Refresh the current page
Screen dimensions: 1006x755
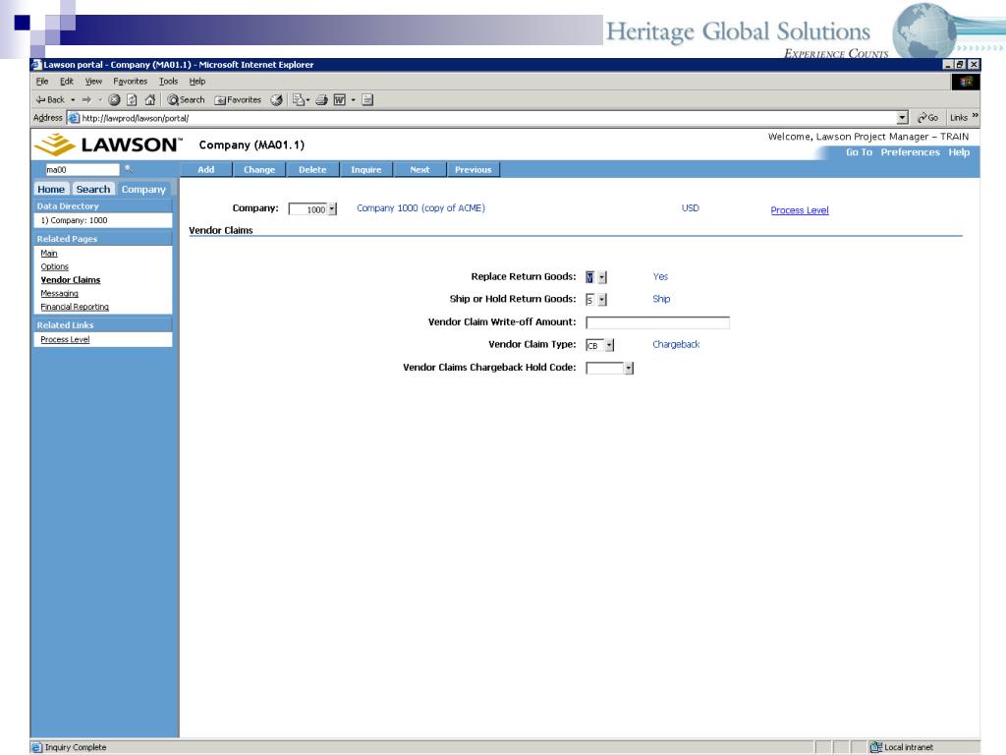click(x=132, y=99)
